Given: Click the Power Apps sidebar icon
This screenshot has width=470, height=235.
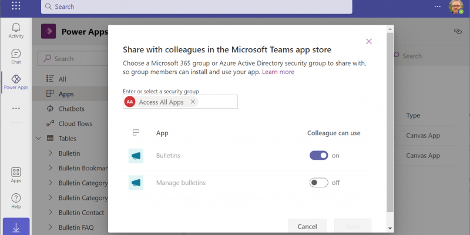Looking at the screenshot, I should tap(16, 82).
